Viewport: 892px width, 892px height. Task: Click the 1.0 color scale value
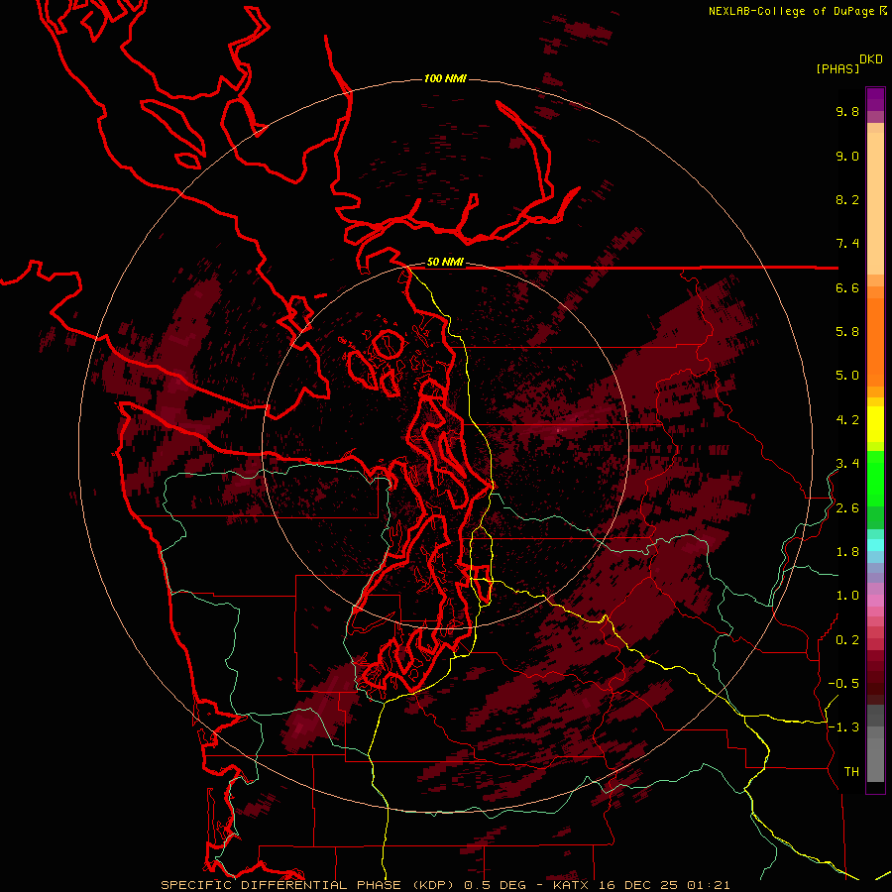click(847, 596)
